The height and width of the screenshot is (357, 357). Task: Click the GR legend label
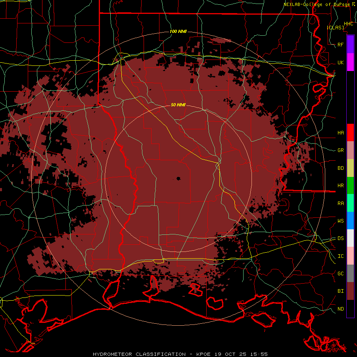pyautogui.click(x=340, y=150)
